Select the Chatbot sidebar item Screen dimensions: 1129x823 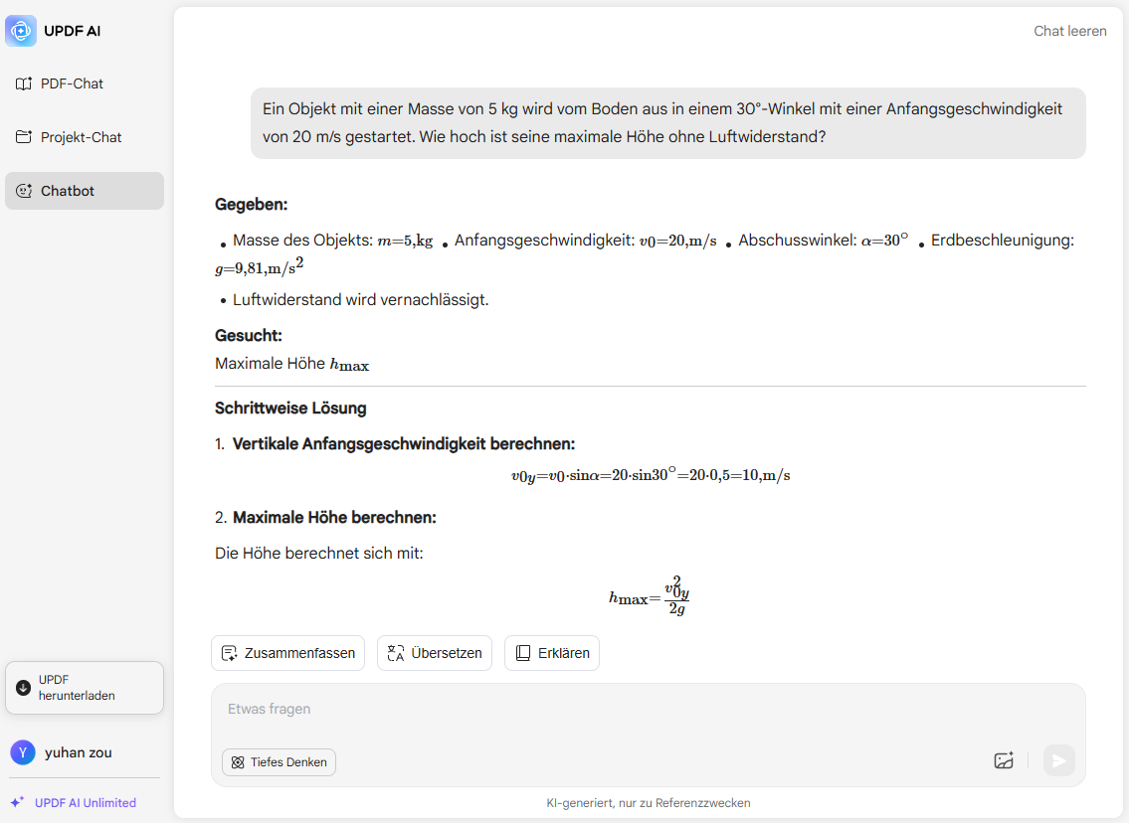pyautogui.click(x=85, y=191)
